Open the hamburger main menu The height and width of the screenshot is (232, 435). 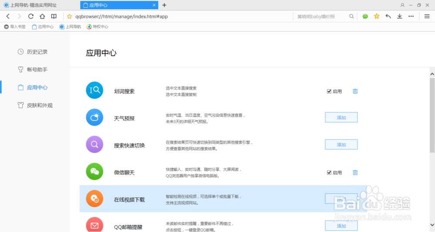tap(427, 17)
